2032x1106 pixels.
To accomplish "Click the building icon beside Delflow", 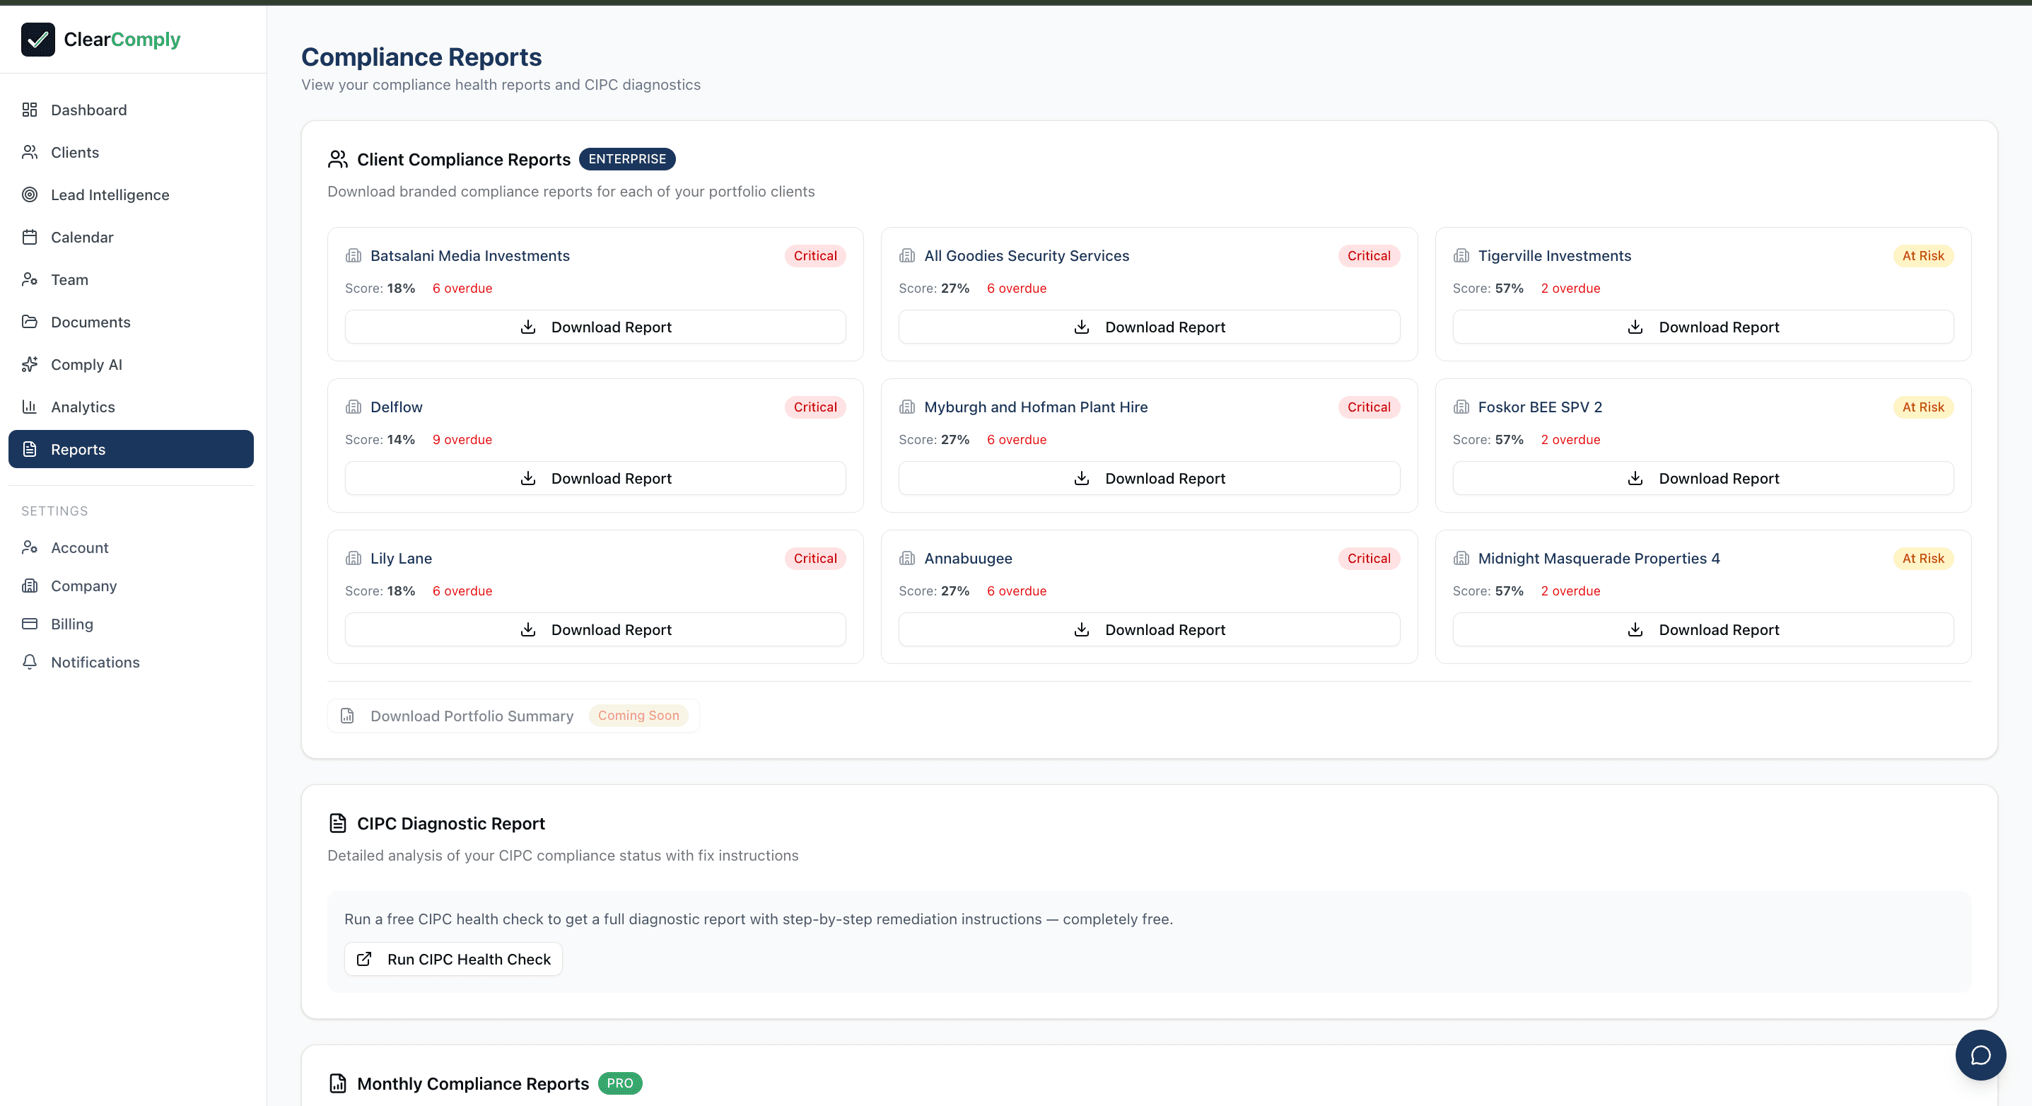I will coord(354,407).
